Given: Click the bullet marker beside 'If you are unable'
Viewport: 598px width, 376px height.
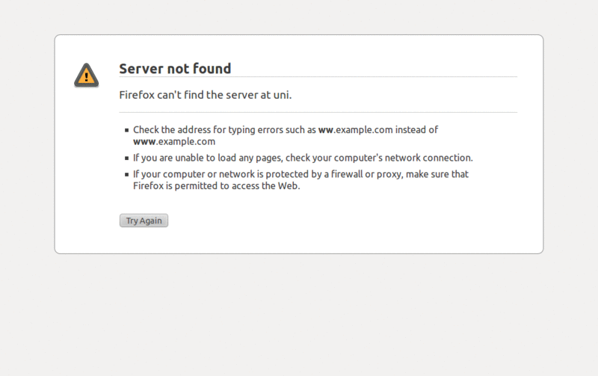Looking at the screenshot, I should 126,158.
